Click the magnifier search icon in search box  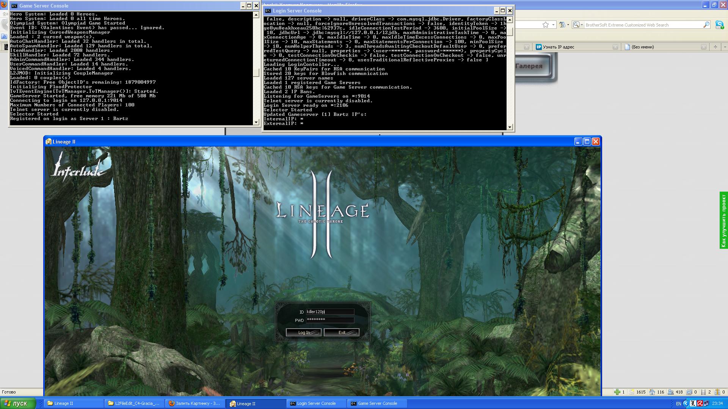click(x=706, y=25)
